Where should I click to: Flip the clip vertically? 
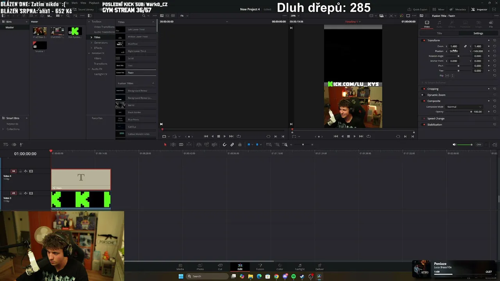(452, 75)
